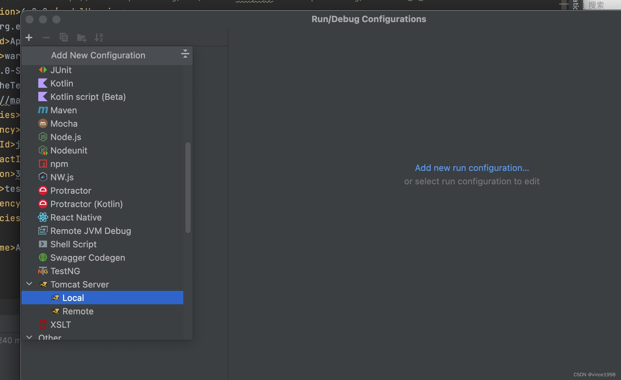Click the Mocha list entry text
621x380 pixels.
(64, 123)
